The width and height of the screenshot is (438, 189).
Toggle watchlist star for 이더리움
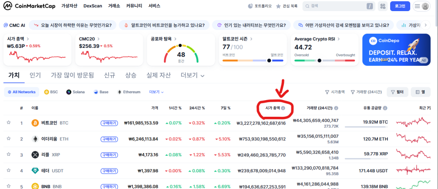(x=8, y=139)
